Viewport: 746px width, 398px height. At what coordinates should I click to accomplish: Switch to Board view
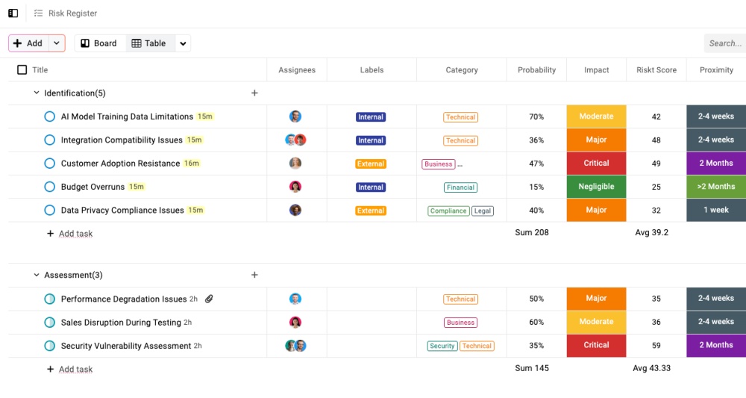[x=99, y=43]
